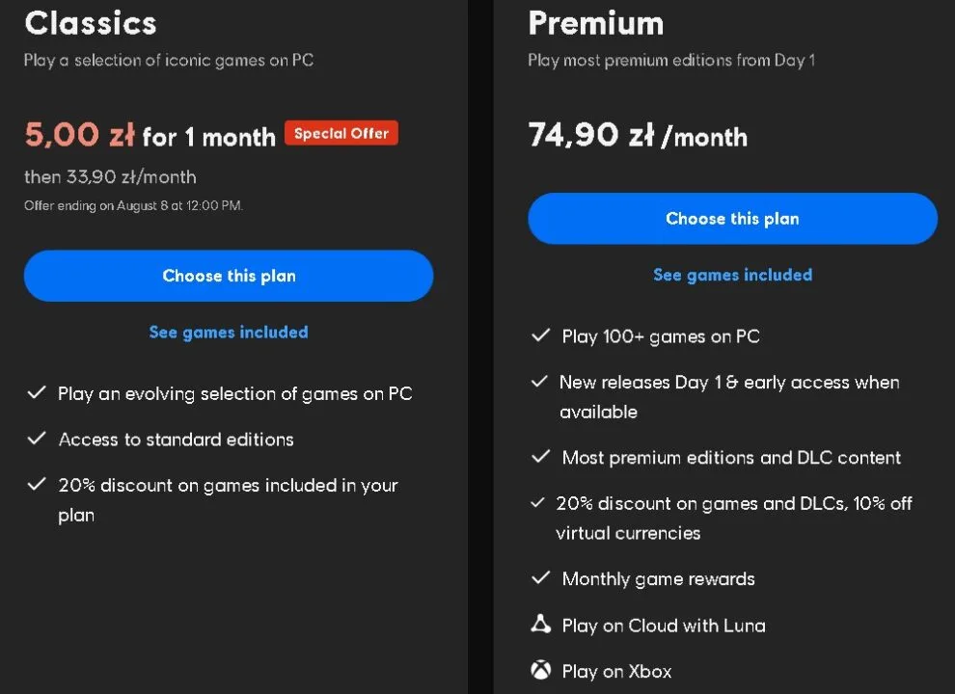Click checkmark beside "Monthly game rewards"
The image size is (955, 694).
pos(540,578)
